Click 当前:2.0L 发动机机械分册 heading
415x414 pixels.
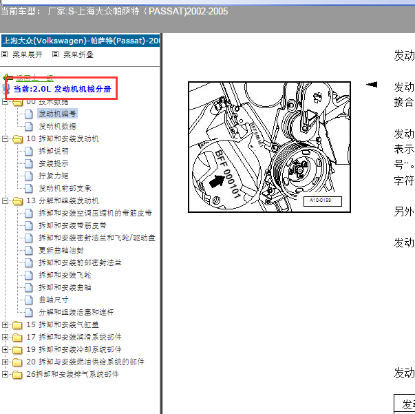(62, 89)
